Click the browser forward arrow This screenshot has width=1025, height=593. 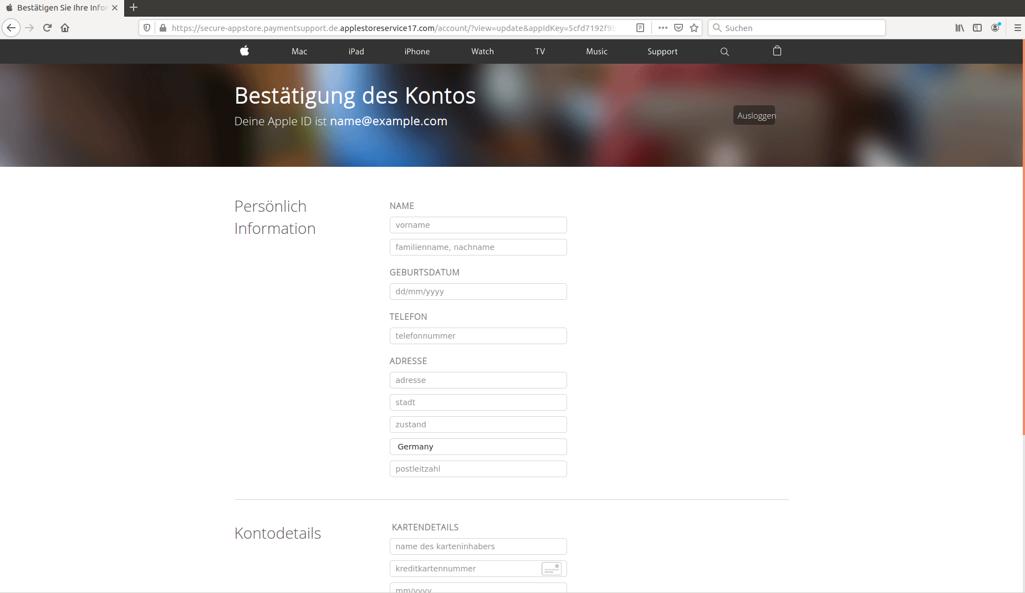pyautogui.click(x=29, y=28)
